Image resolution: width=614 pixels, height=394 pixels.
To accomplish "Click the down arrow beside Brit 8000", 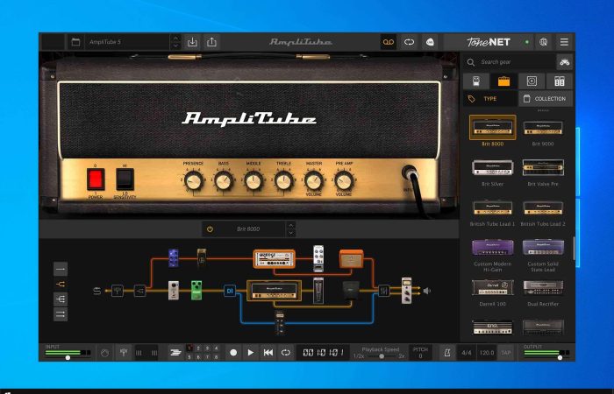I will (x=290, y=233).
